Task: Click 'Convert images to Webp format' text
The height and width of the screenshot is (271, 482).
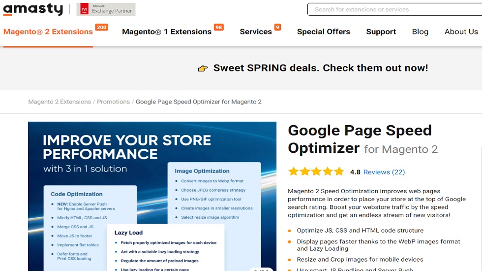Action: coord(212,181)
